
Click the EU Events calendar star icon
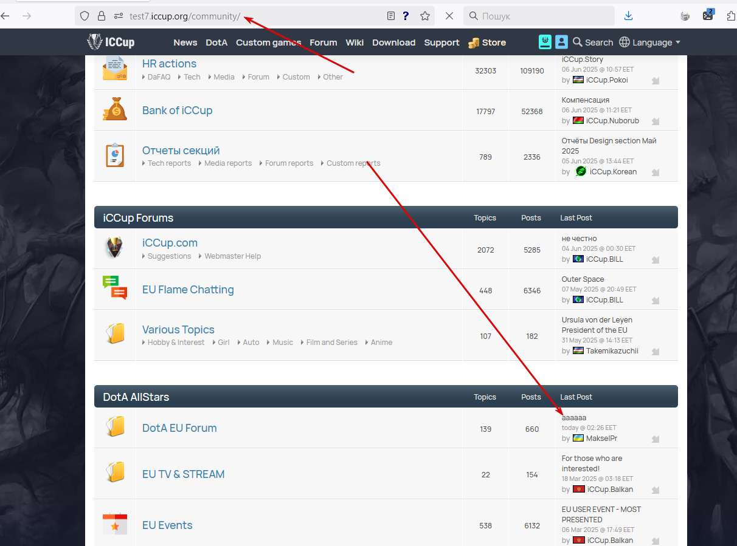(x=114, y=524)
